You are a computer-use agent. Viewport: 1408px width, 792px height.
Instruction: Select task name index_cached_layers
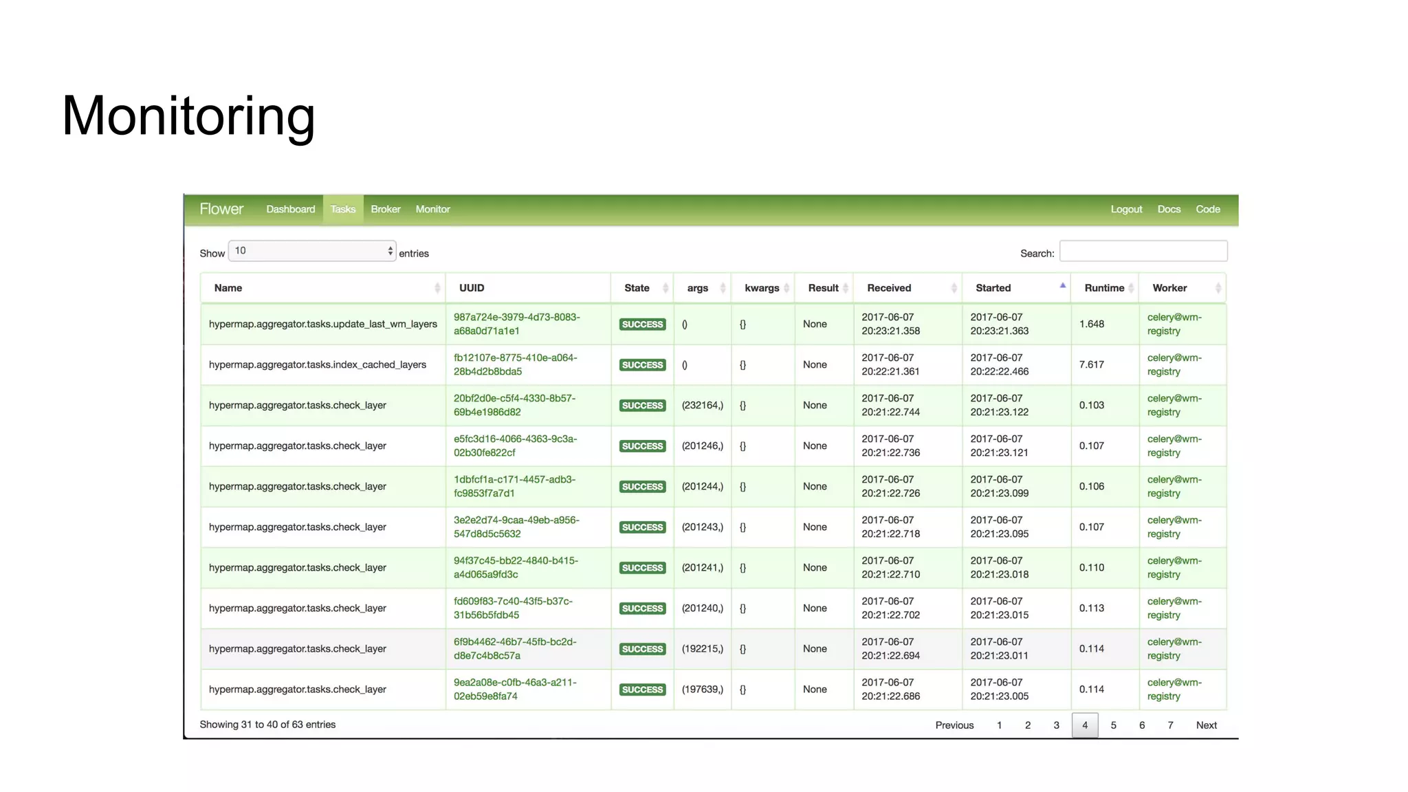click(x=318, y=364)
